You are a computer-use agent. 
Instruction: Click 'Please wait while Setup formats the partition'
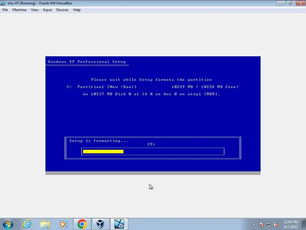click(151, 80)
